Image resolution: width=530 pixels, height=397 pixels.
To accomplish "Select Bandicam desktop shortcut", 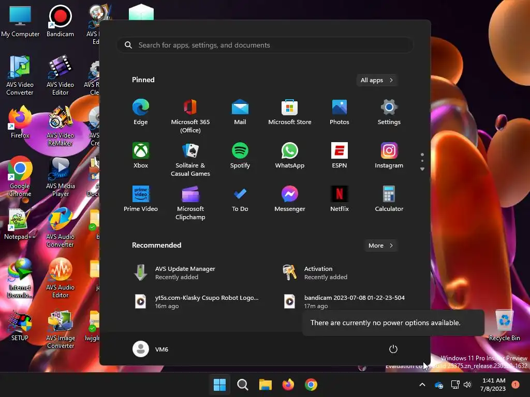I will click(x=60, y=21).
